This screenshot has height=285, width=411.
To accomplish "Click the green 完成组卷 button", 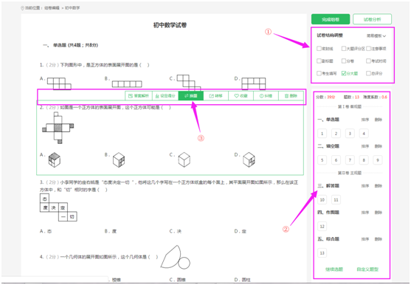I will click(331, 19).
